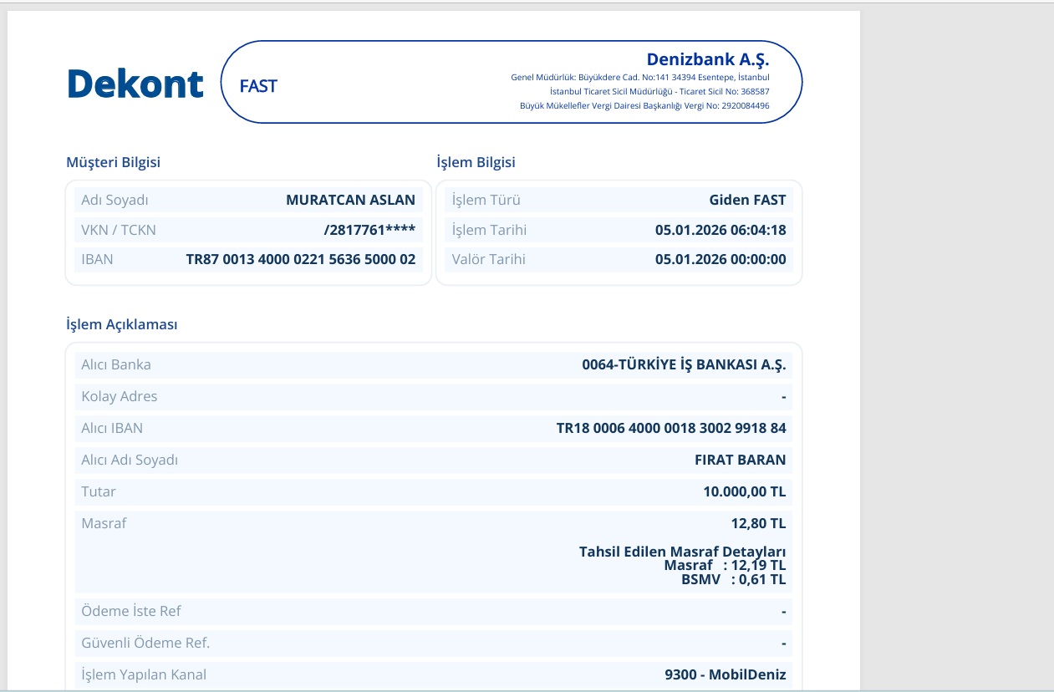Click the İşlem Açıklaması section heading
The width and height of the screenshot is (1054, 692).
(x=122, y=324)
